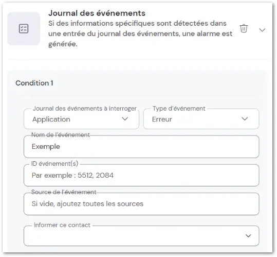Image resolution: width=277 pixels, height=257 pixels.
Task: Focus the event name field containing Exemple
Action: 141,147
